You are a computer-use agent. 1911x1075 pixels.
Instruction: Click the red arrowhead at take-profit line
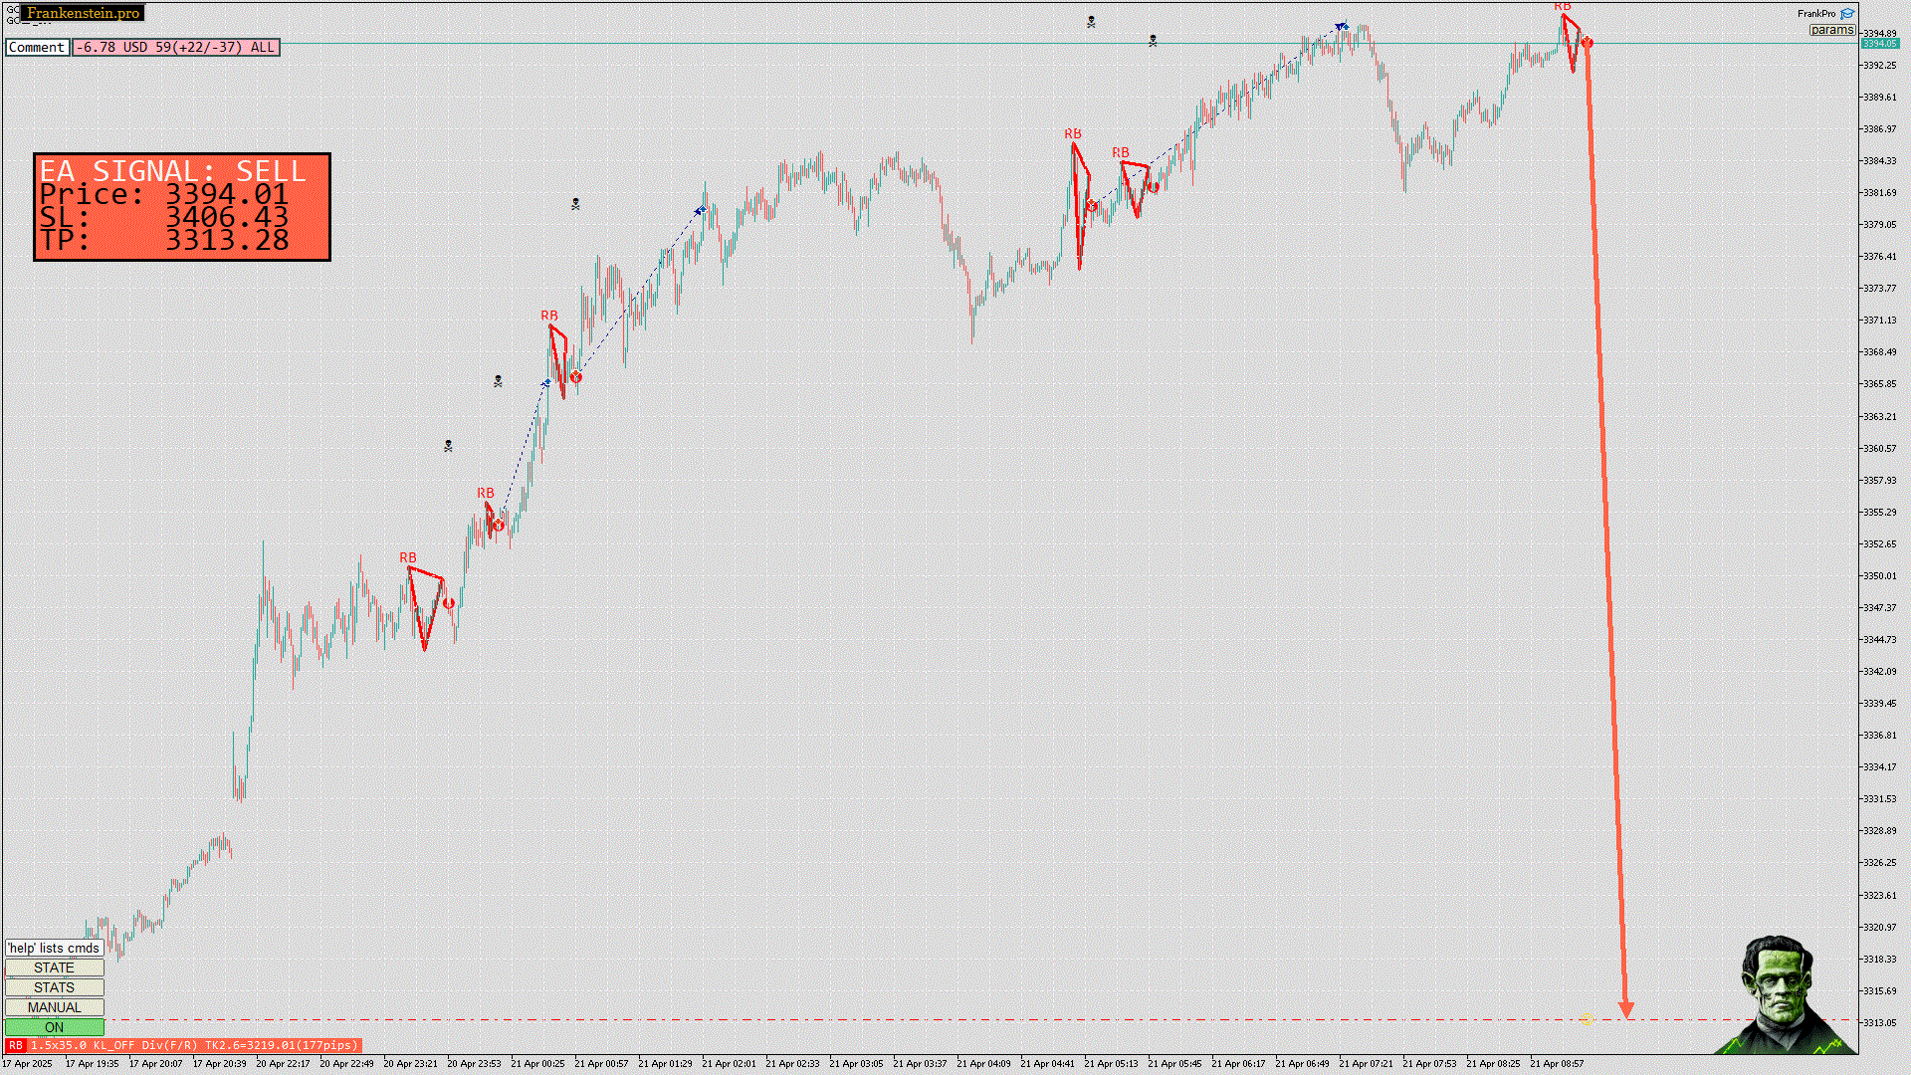click(1626, 1010)
